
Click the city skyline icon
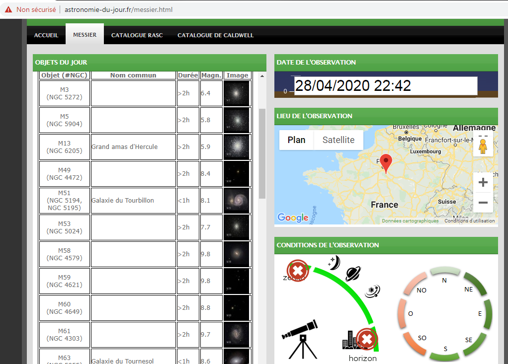(349, 340)
